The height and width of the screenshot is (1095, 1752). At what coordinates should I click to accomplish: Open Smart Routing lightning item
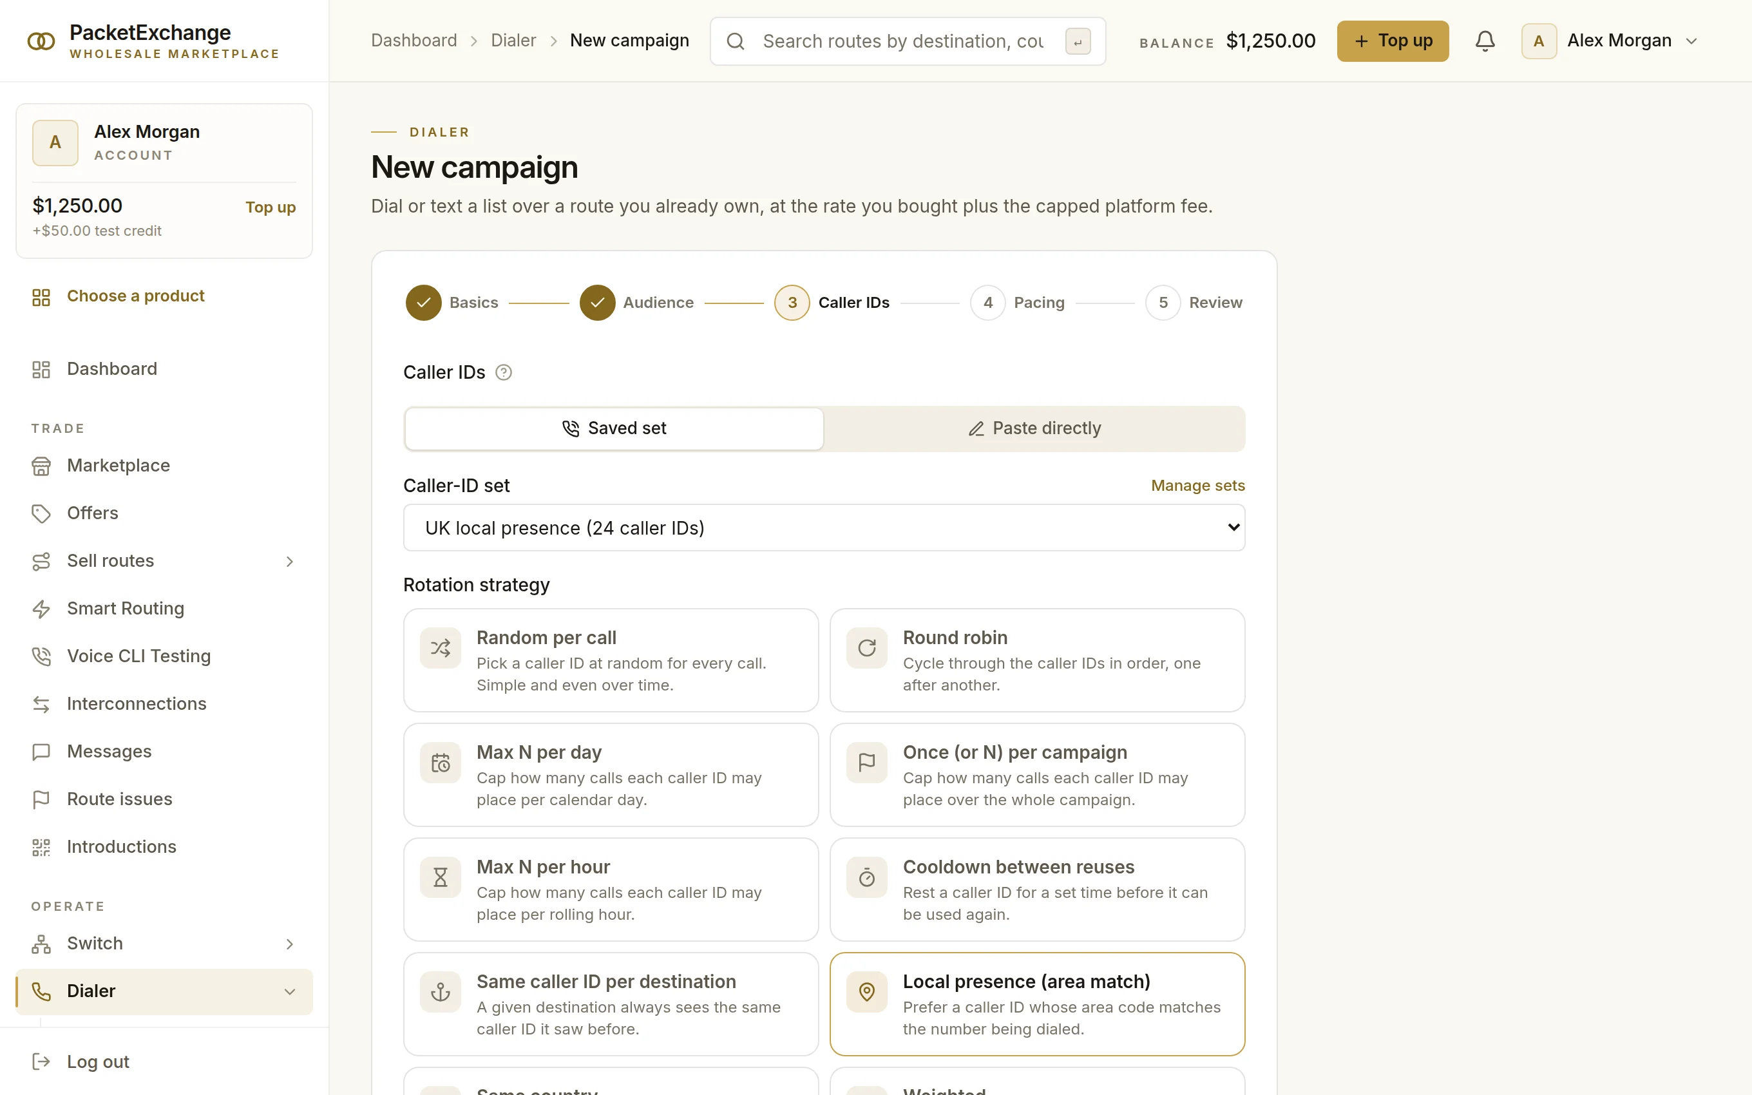[x=164, y=608]
